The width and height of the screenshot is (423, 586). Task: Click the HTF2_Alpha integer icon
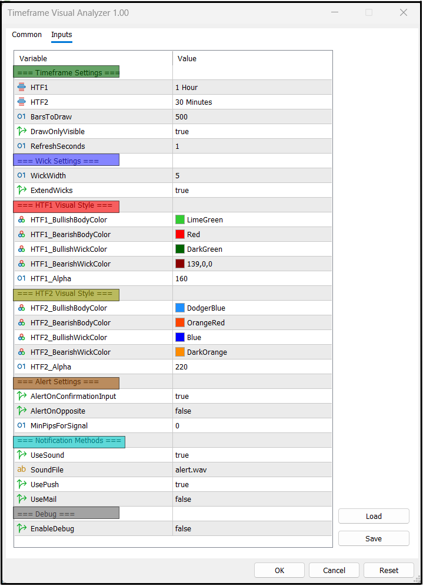[22, 367]
